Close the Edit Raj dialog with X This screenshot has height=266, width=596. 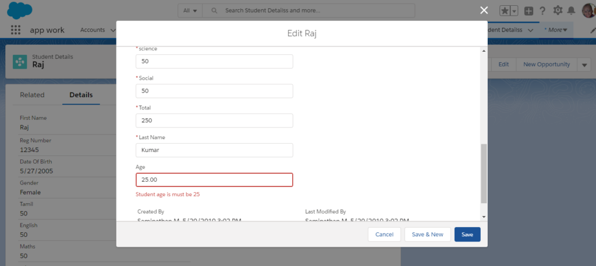[x=483, y=10]
